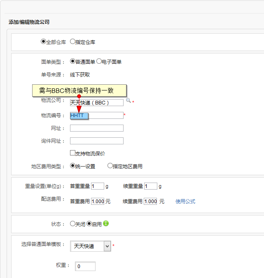Open the 天天快递 template dropdown
The image size is (264, 278).
coord(91,246)
